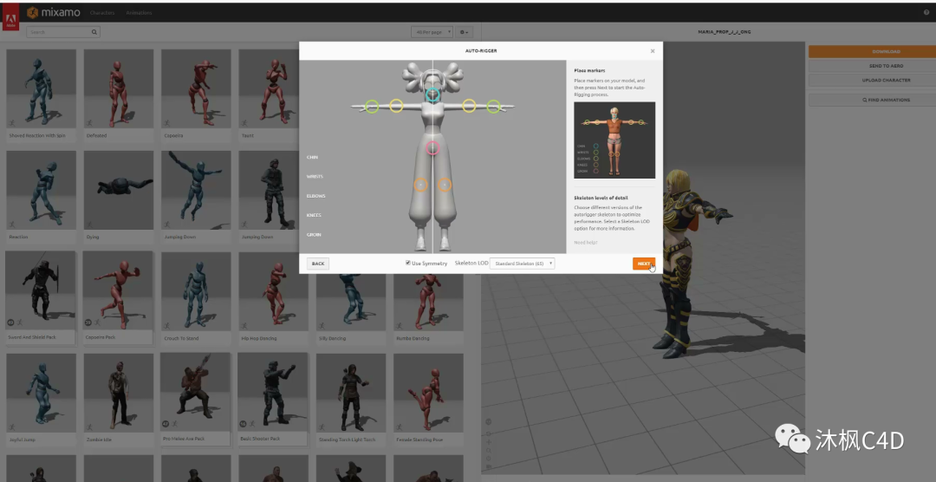This screenshot has height=482, width=936.
Task: Open the Need help? link
Action: (x=586, y=243)
